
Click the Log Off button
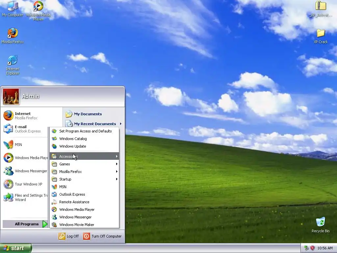[x=68, y=236]
